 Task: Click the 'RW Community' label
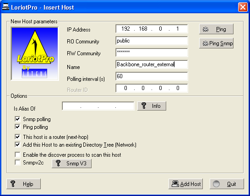click(83, 53)
